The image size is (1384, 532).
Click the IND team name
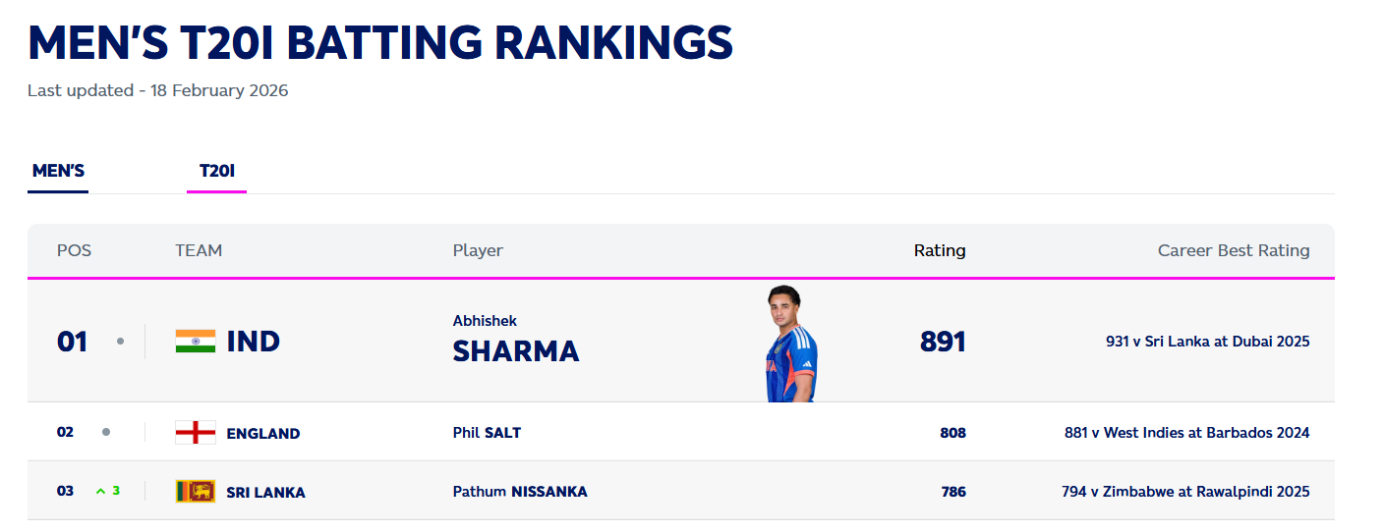(254, 342)
